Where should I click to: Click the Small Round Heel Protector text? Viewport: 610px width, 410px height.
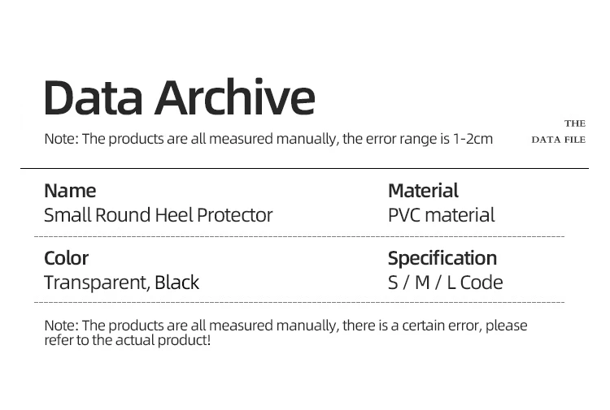coord(158,215)
